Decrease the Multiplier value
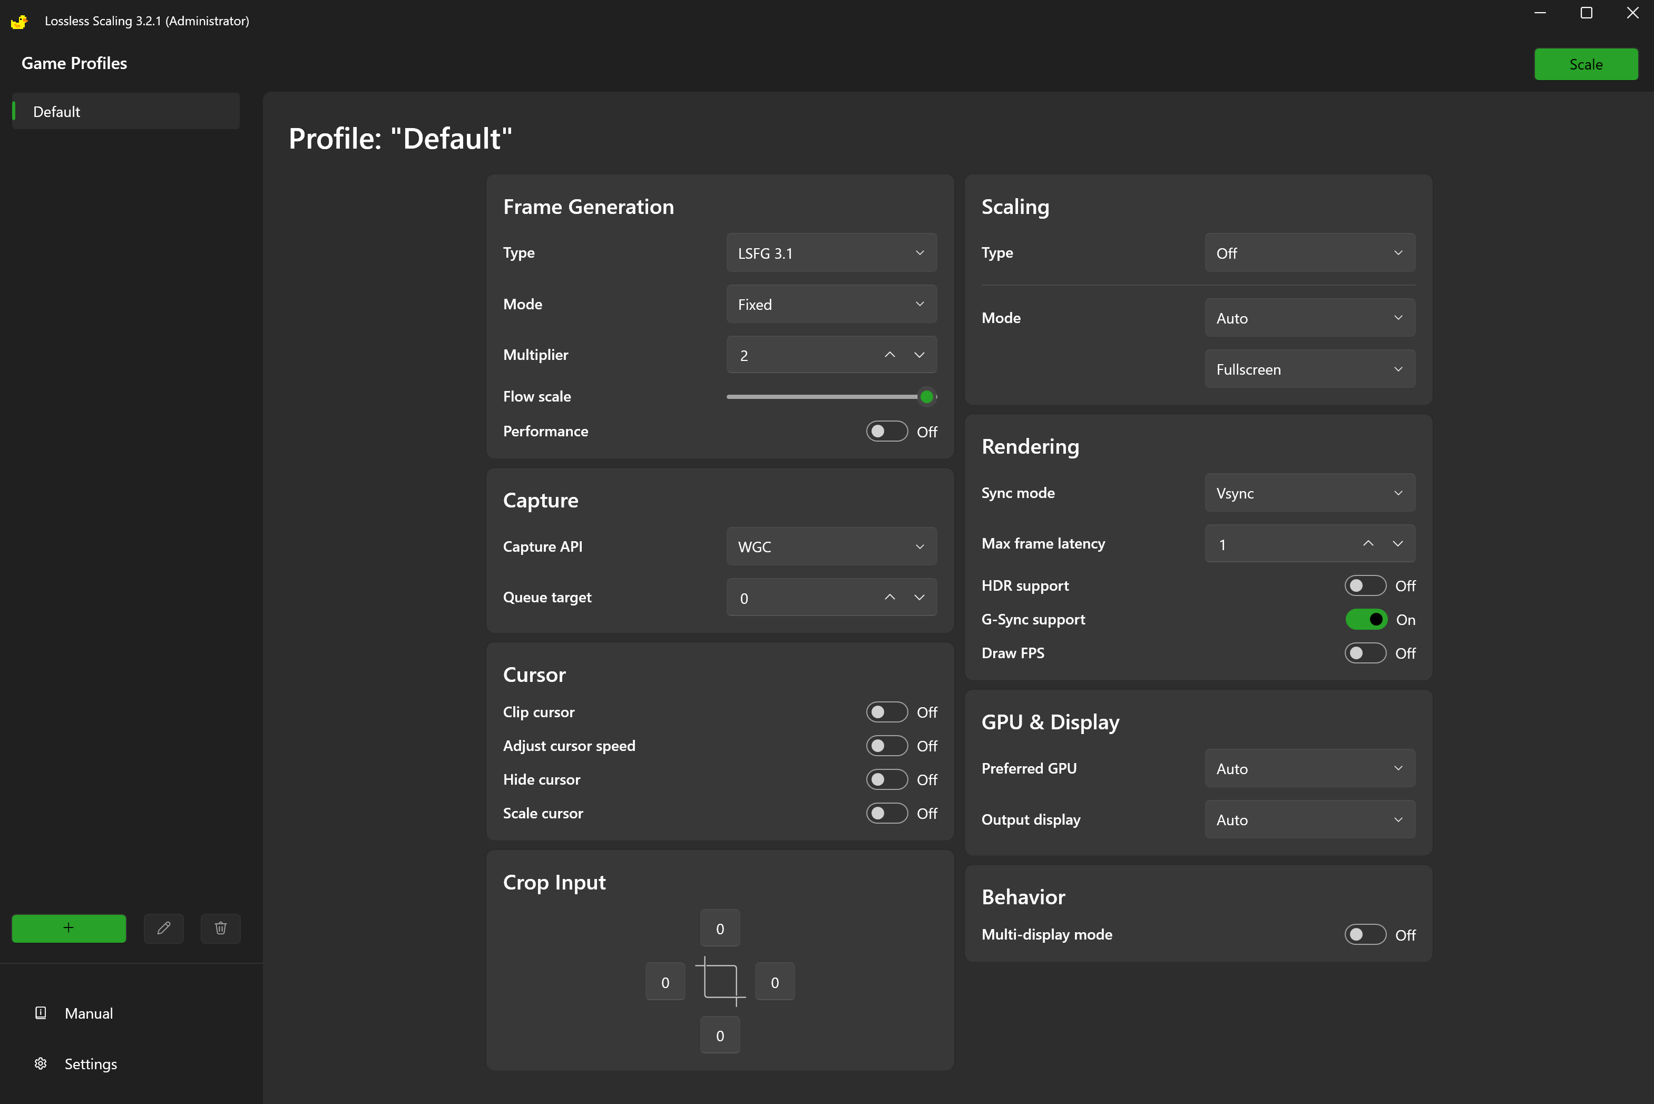The image size is (1654, 1104). point(919,355)
